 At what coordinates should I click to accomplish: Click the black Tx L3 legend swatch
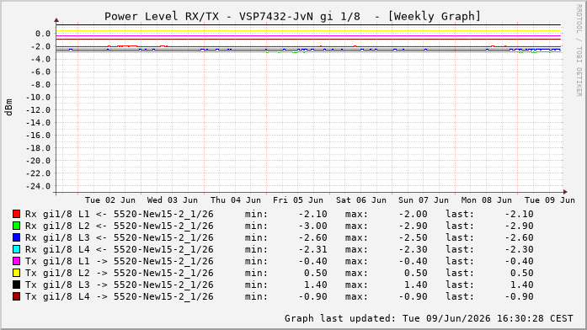[x=16, y=285]
